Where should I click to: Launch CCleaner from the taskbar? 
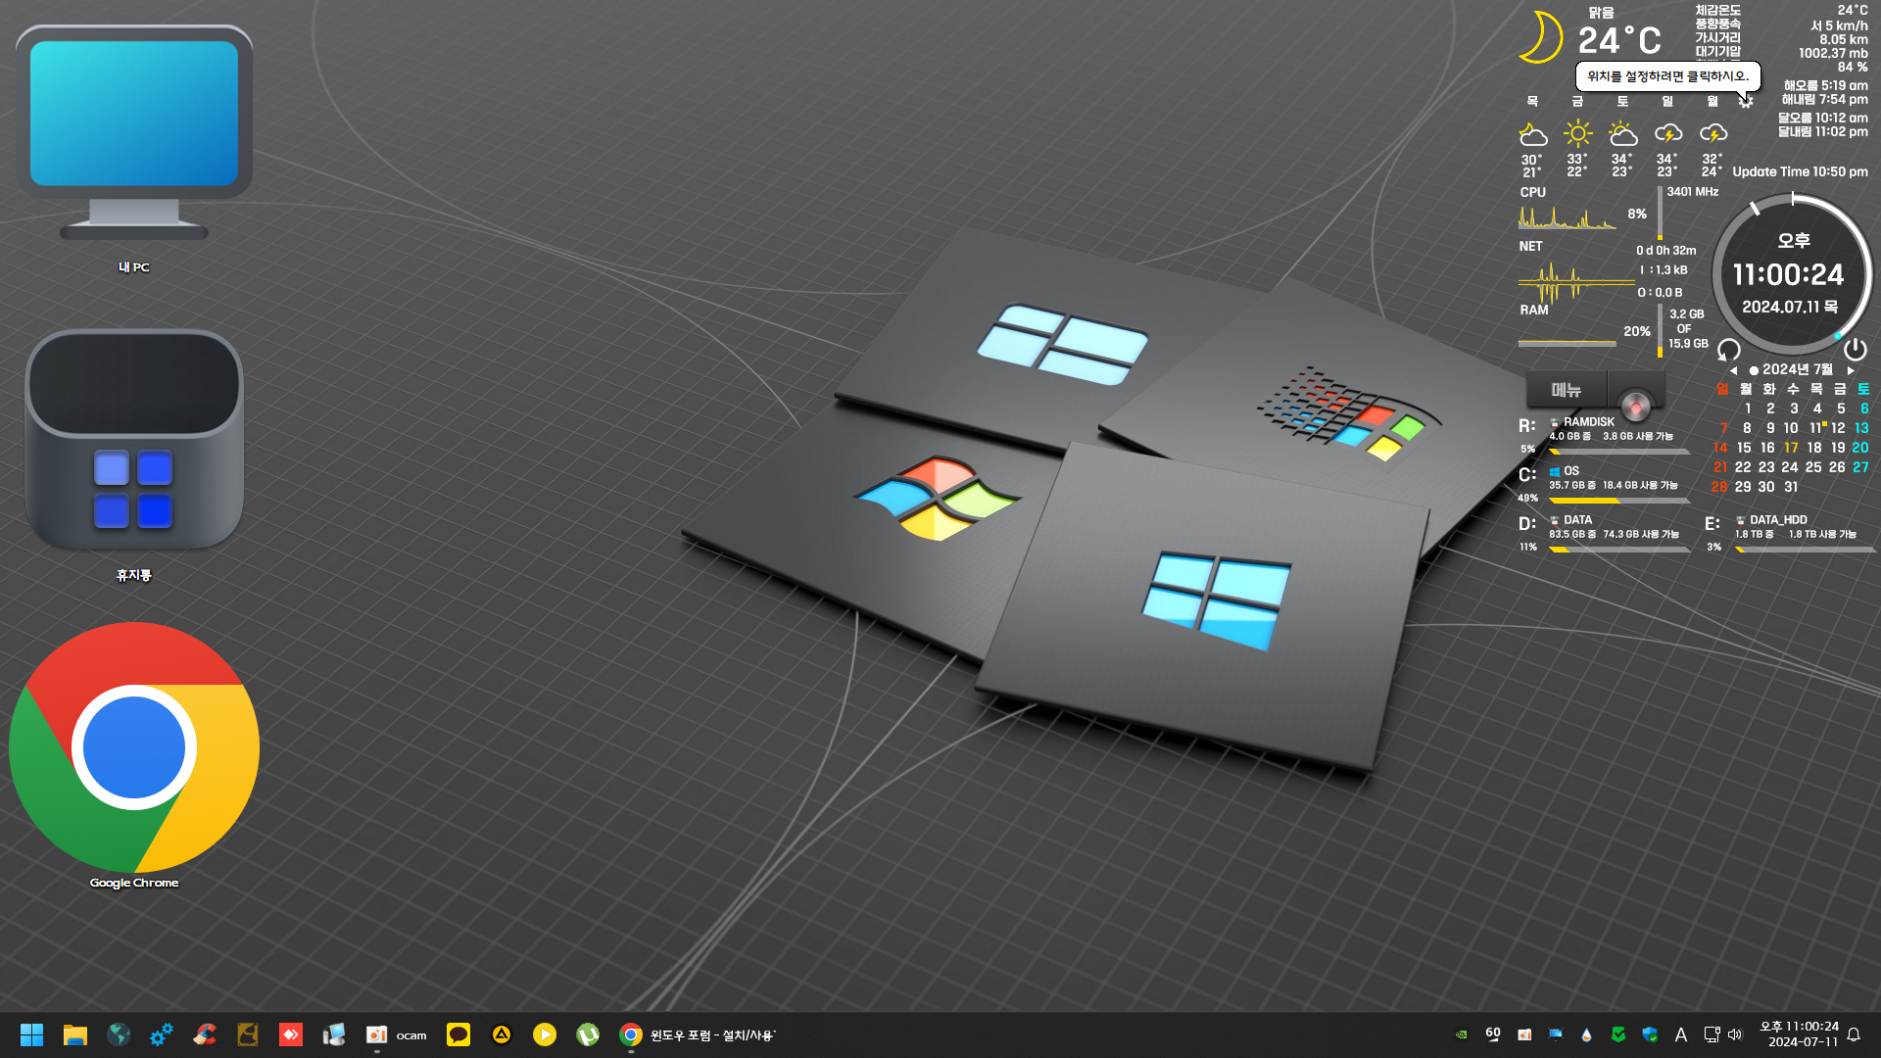(205, 1034)
